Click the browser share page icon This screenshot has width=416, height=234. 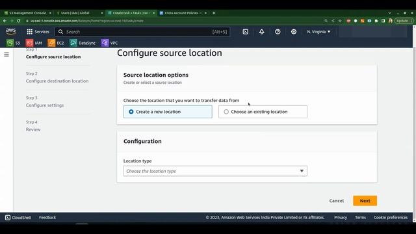[x=333, y=21]
